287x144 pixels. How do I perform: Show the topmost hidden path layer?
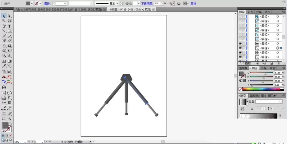coord(240,17)
